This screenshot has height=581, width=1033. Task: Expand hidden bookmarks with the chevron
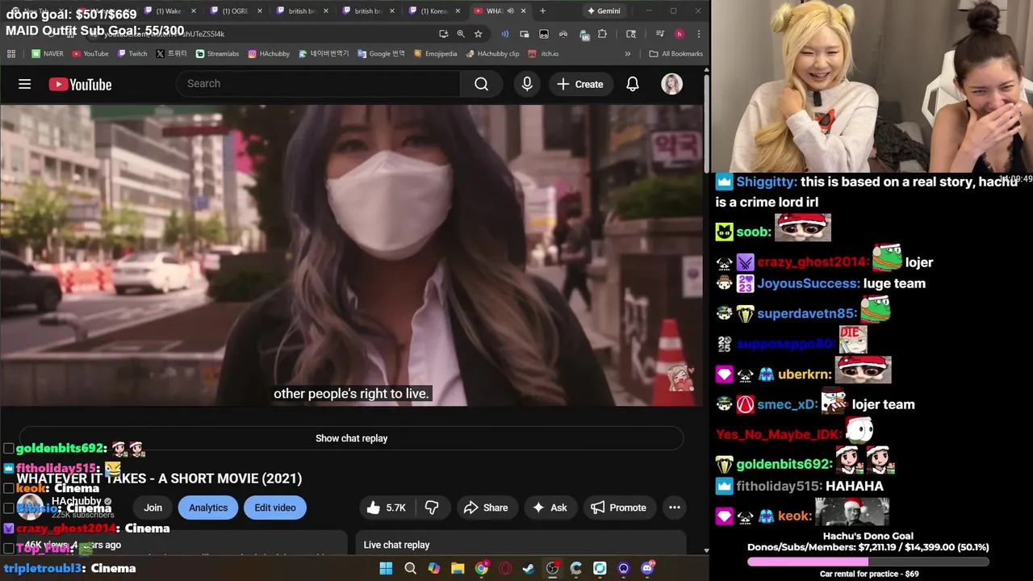point(628,54)
